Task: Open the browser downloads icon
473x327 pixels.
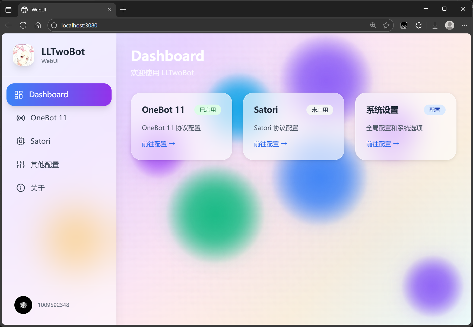Action: [x=435, y=25]
